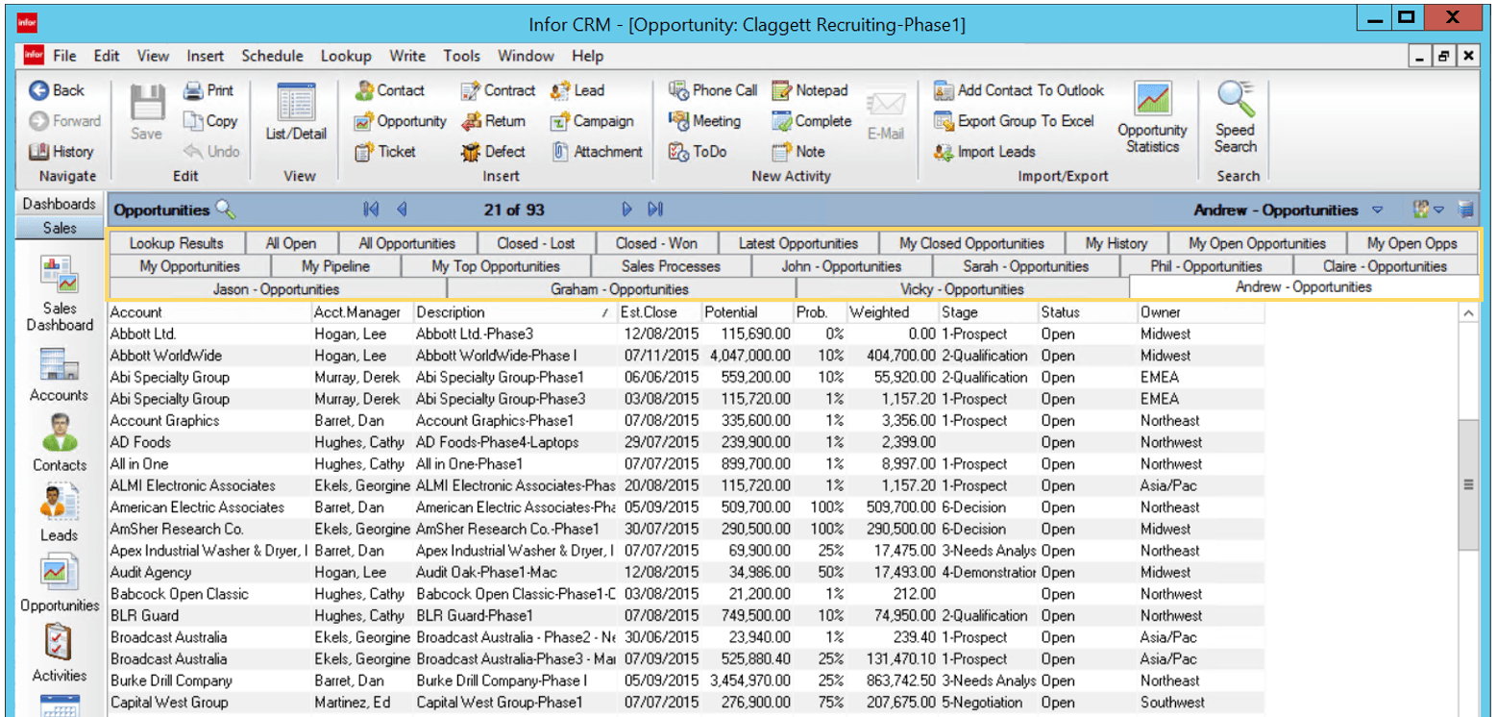Insert a new Lead
This screenshot has height=717, width=1497.
[577, 90]
